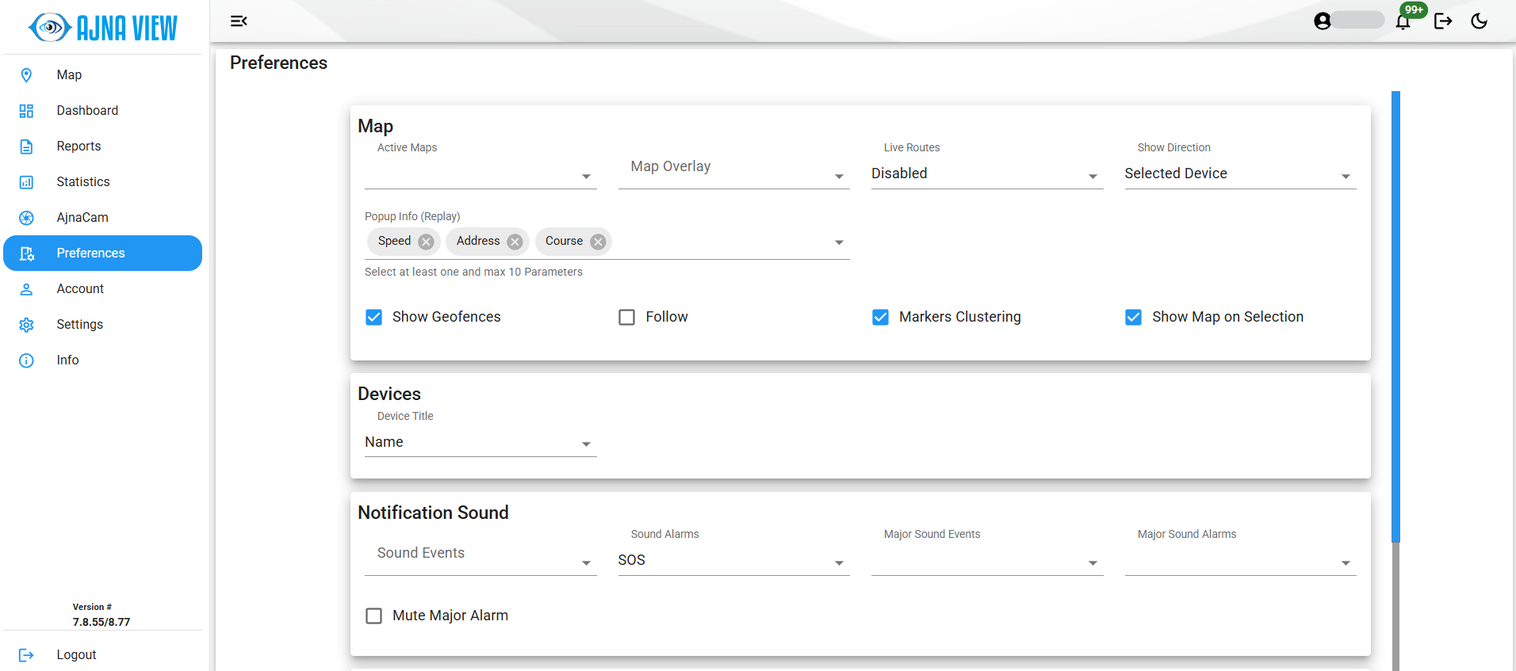Remove the Course chip from Popup Info
Viewport: 1516px width, 671px height.
598,242
